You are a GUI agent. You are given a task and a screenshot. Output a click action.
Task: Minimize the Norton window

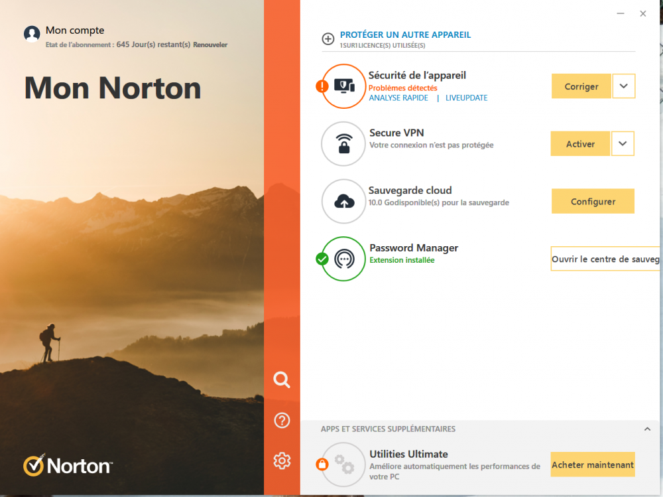pos(621,13)
